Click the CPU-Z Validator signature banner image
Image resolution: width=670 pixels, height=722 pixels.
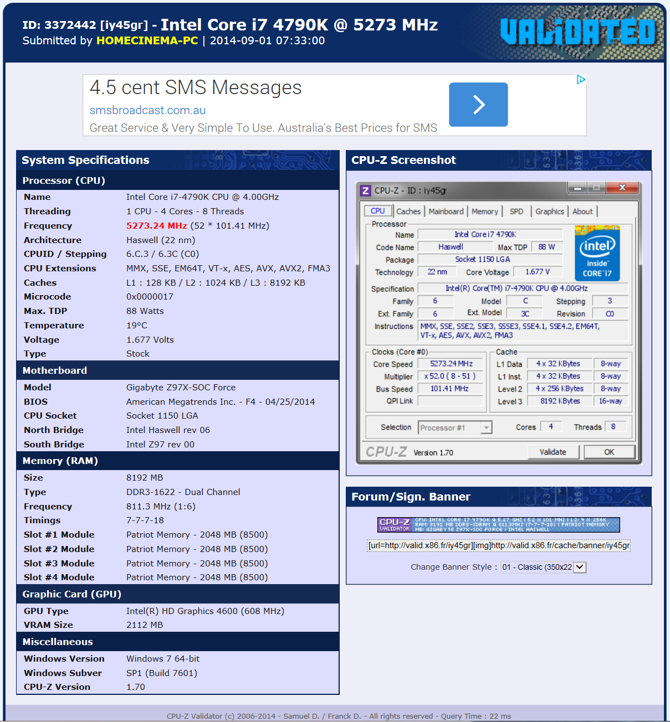tap(498, 525)
